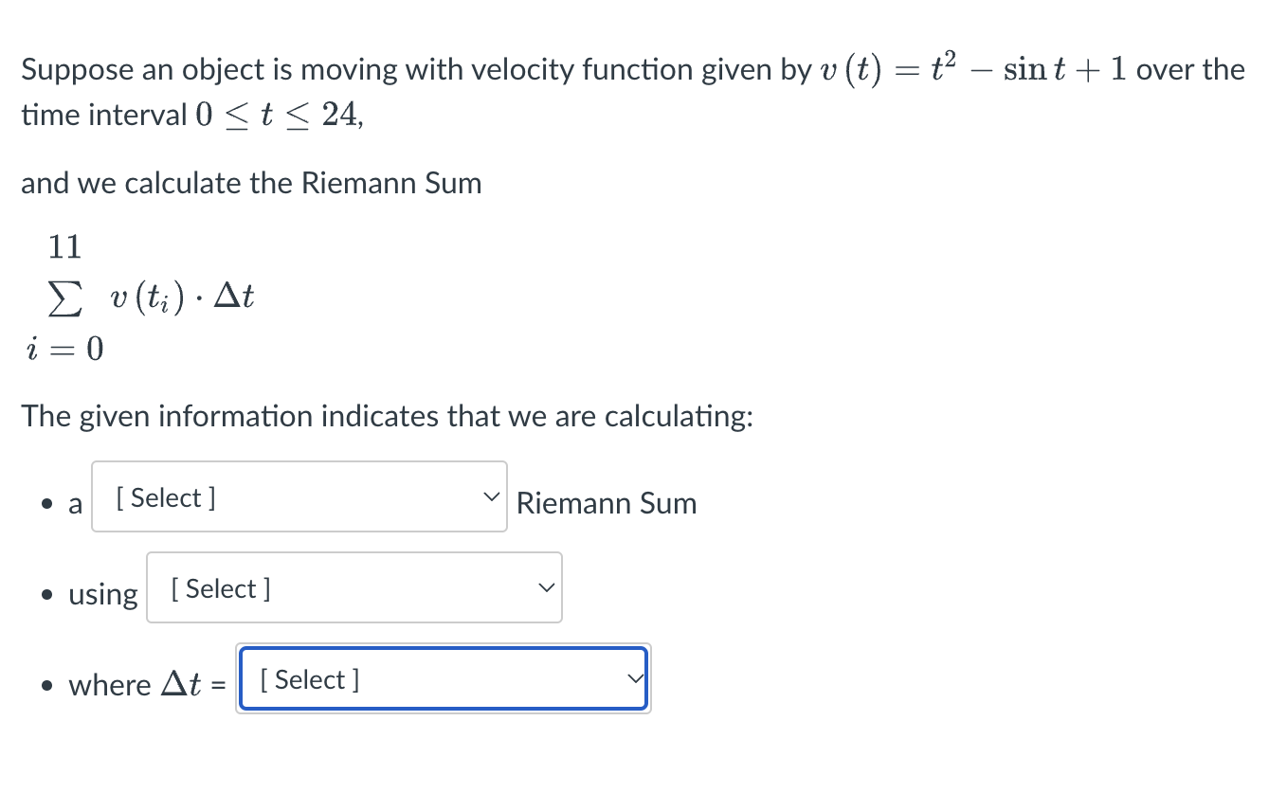Click the v(tᵢ)·Δt summand expression
The height and width of the screenshot is (811, 1287).
coord(181,298)
